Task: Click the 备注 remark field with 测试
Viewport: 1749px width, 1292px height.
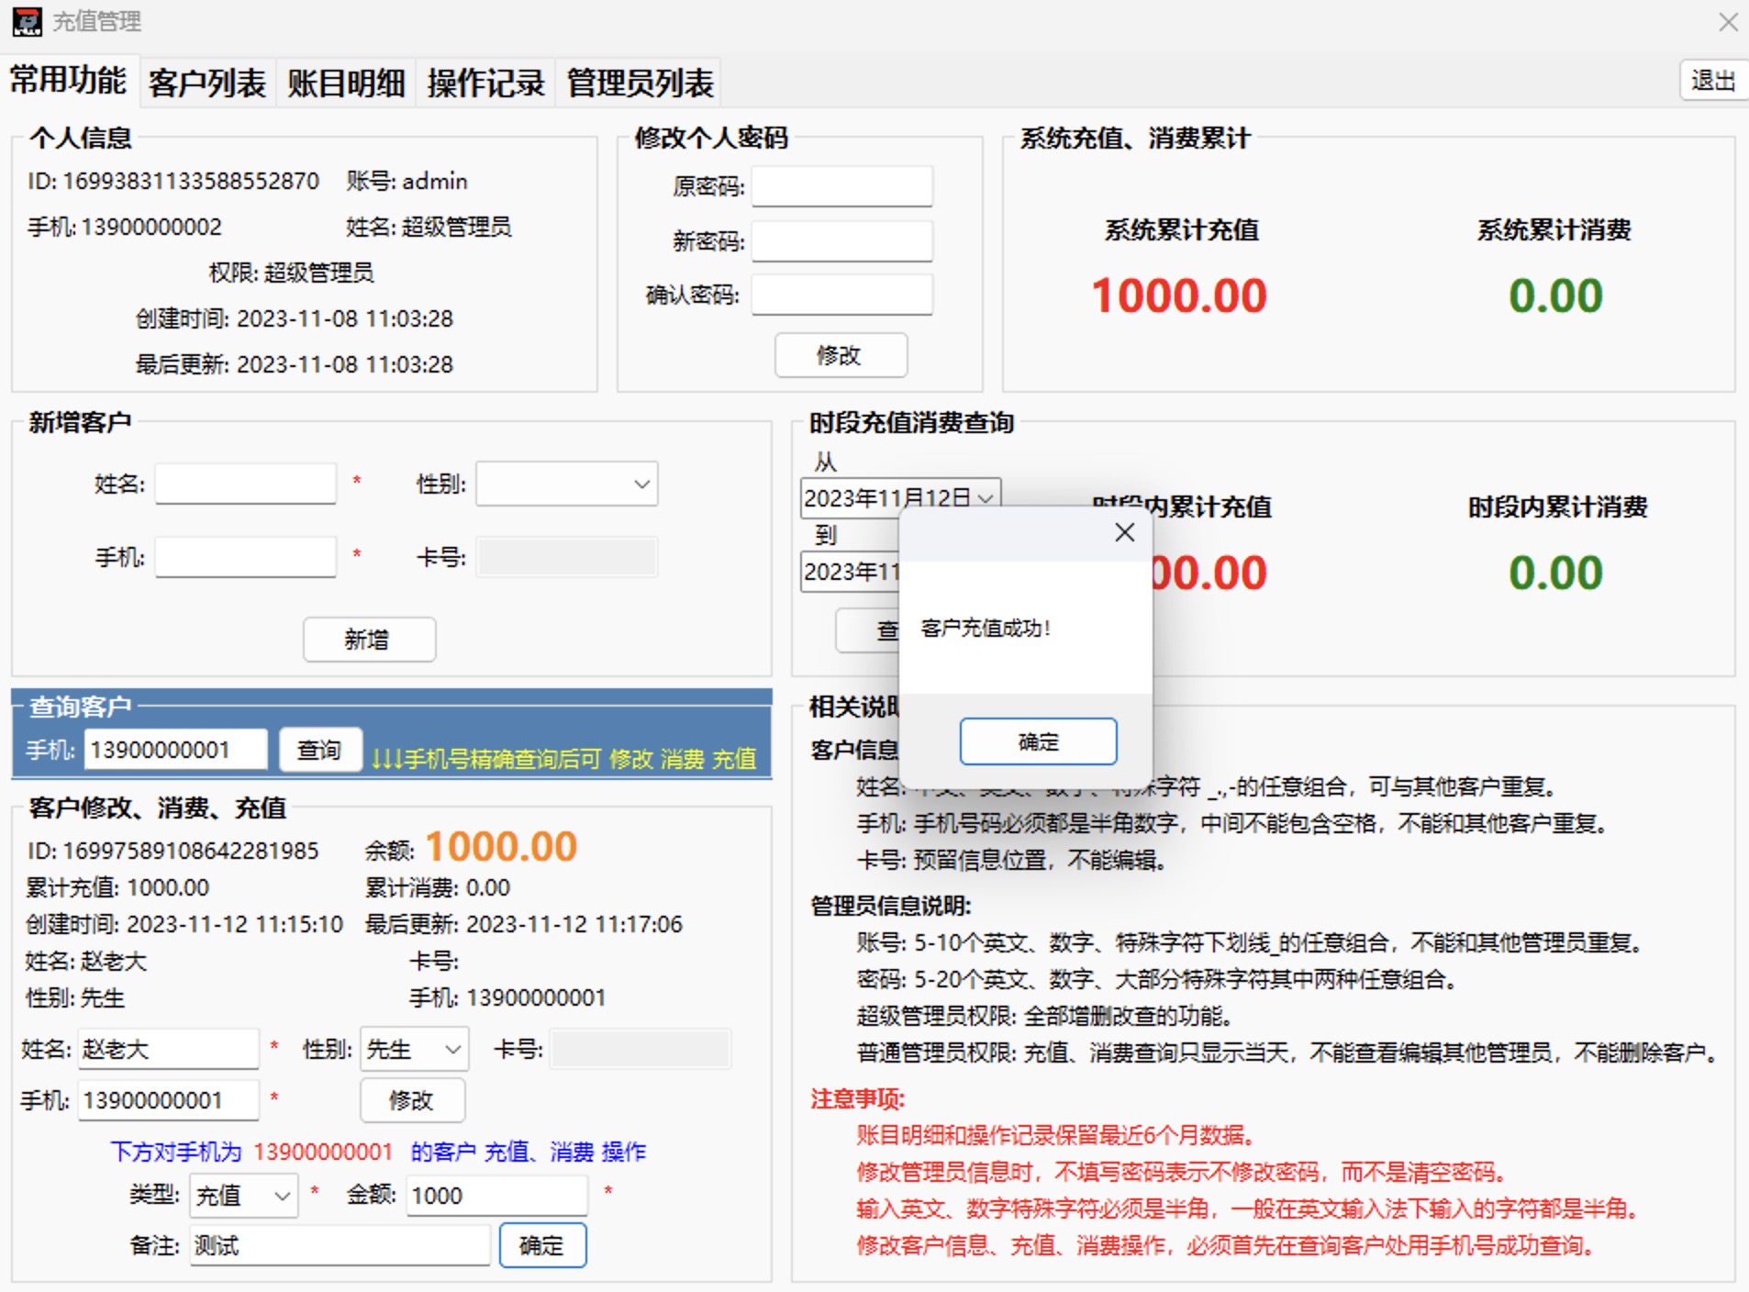Action: pyautogui.click(x=340, y=1245)
